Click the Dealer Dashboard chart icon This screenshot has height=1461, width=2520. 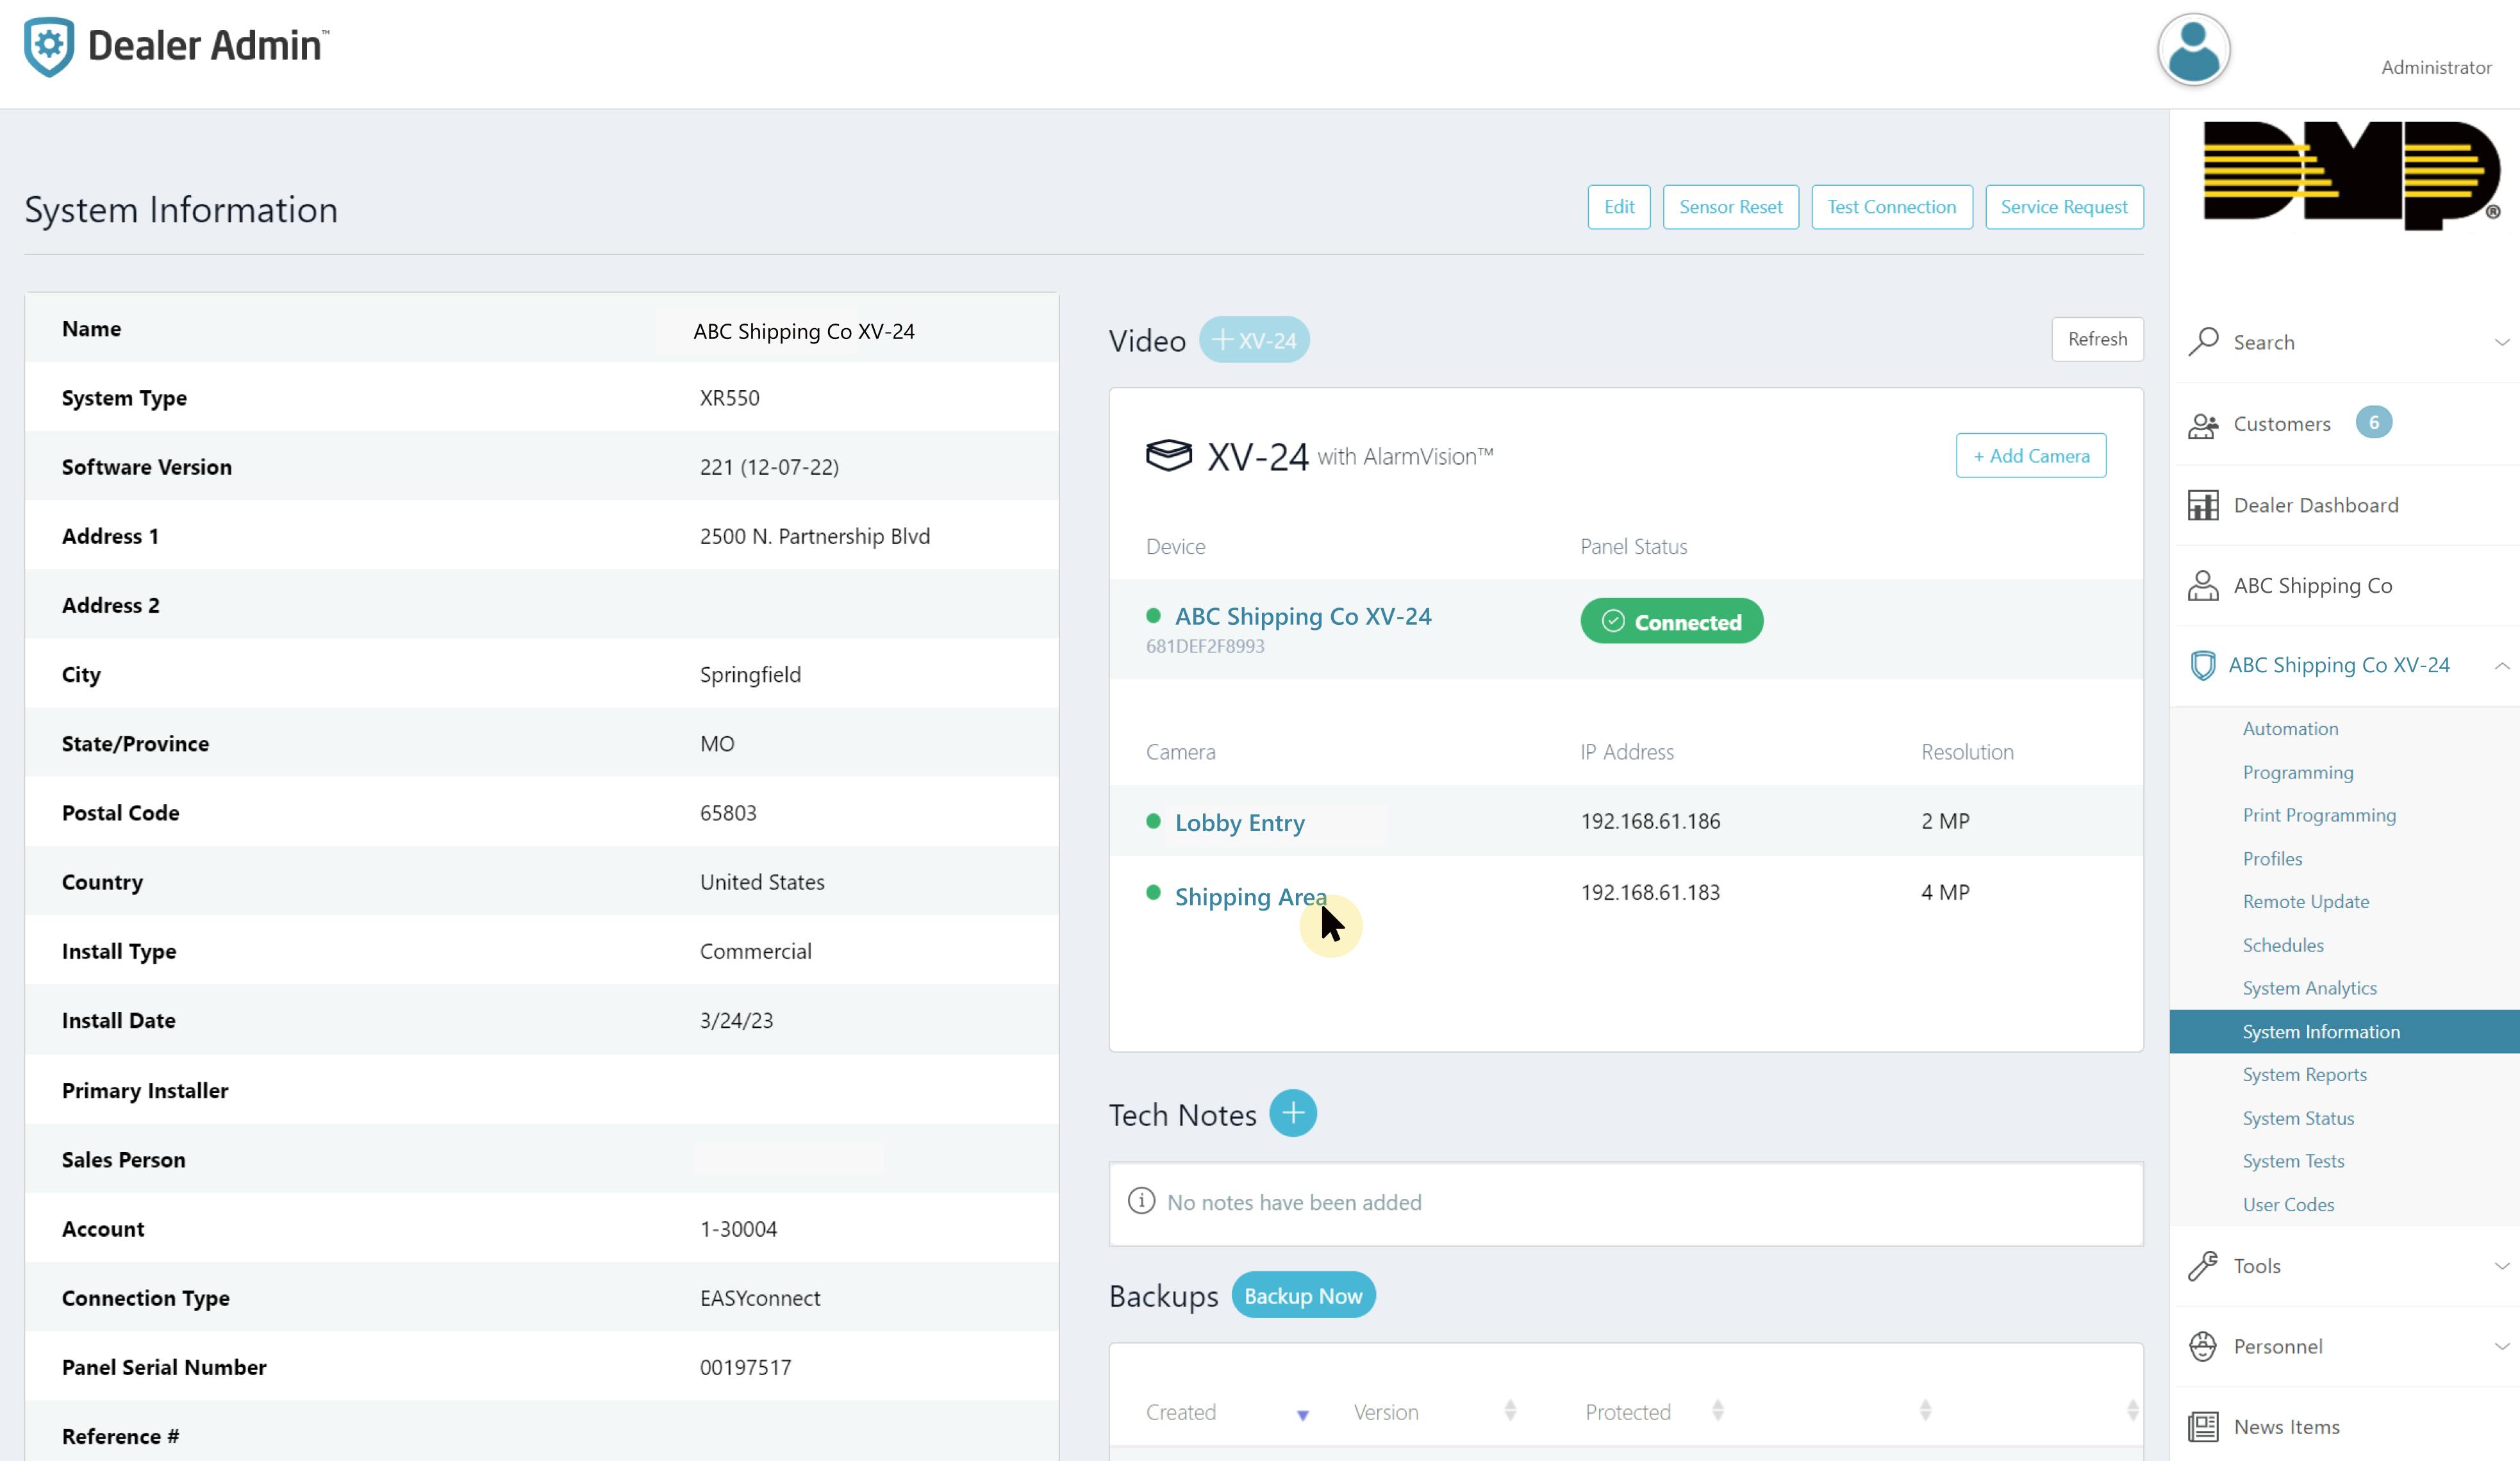[2202, 505]
